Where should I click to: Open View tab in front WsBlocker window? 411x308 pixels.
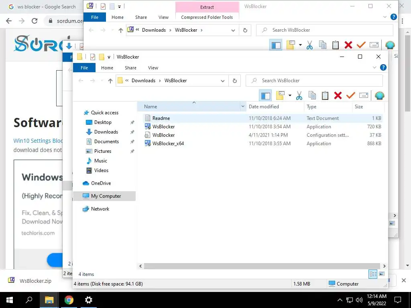[x=153, y=68]
